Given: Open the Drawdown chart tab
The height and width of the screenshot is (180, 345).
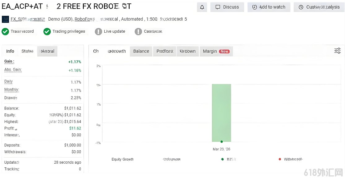Looking at the screenshot, I should pos(188,51).
